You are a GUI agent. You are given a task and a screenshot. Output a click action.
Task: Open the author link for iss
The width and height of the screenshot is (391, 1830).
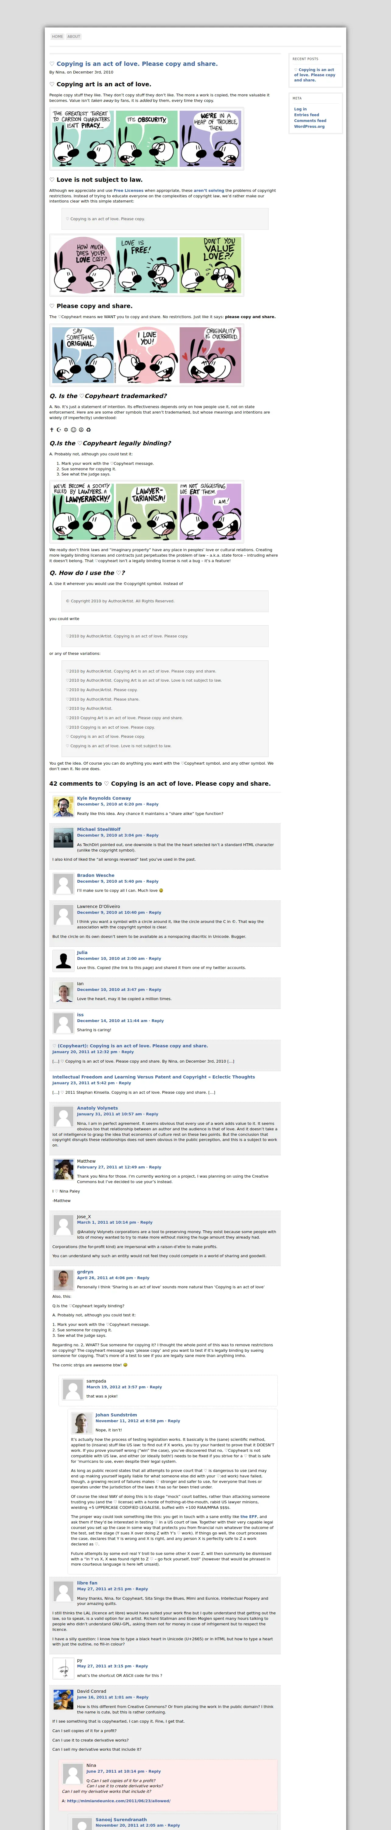[80, 1014]
